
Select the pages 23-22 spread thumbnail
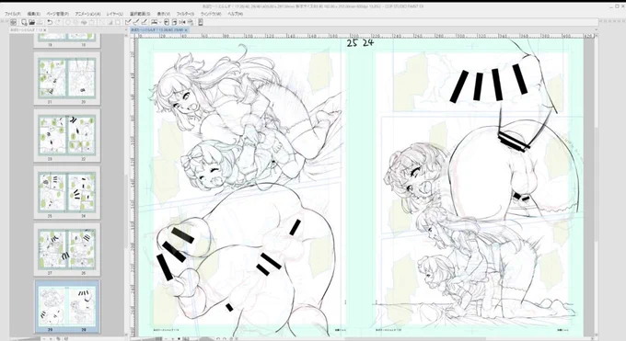67,136
